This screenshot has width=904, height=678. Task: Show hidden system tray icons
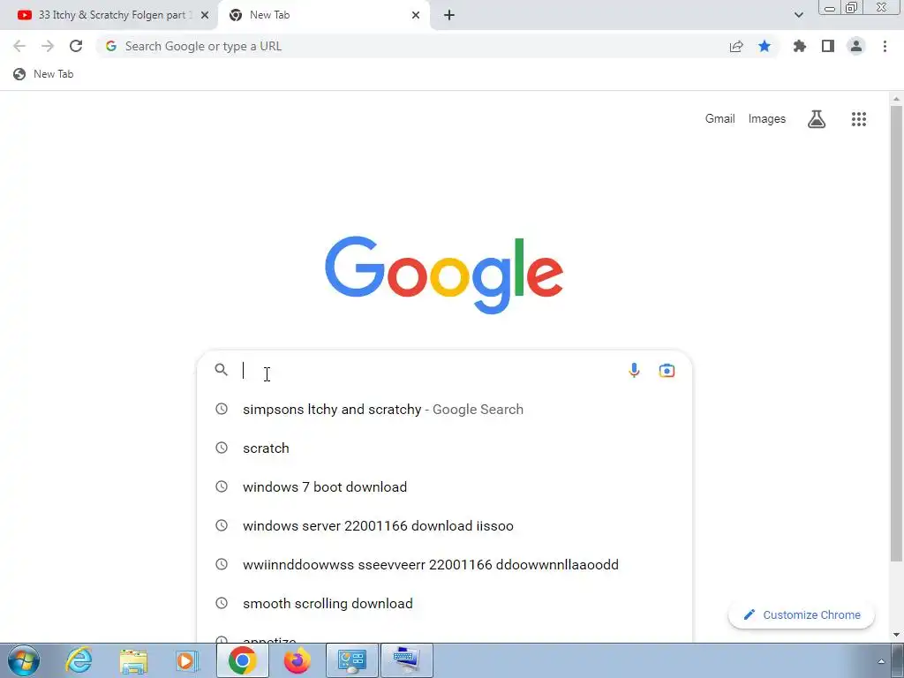click(881, 661)
